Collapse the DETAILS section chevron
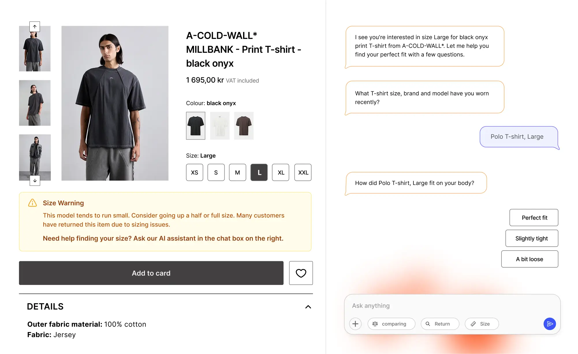578x354 pixels. [308, 307]
